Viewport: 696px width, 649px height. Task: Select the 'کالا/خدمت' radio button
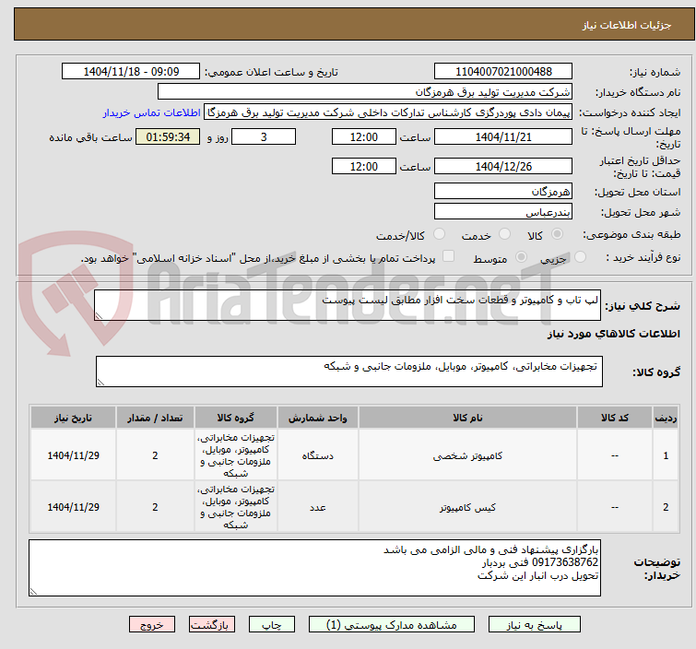point(439,234)
